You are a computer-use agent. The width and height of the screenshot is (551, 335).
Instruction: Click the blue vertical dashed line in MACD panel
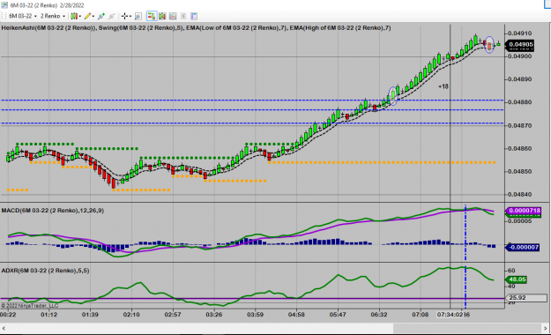[x=465, y=233]
